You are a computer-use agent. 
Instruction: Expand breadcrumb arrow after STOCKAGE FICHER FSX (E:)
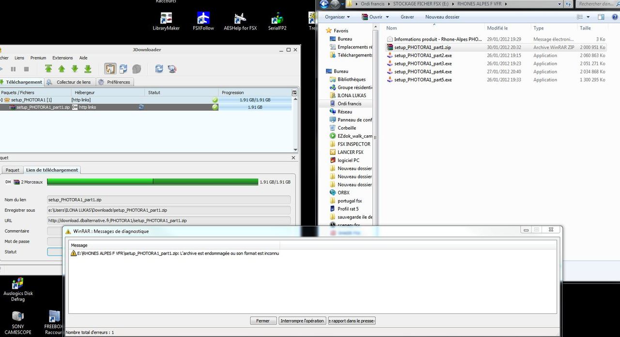(x=452, y=4)
